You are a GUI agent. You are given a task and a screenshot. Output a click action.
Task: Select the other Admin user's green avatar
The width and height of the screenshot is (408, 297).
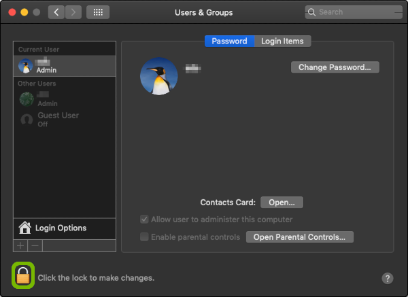27,99
